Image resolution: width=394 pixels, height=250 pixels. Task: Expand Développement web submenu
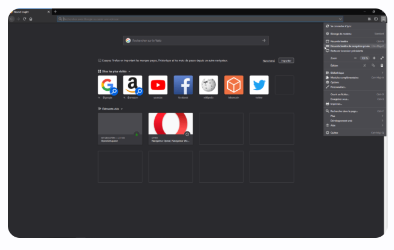point(355,120)
